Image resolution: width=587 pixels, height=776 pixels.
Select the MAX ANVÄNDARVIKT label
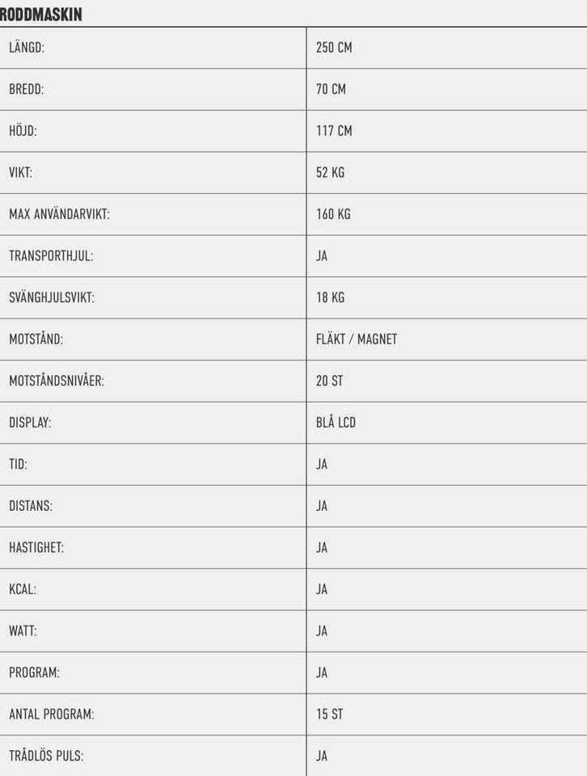pyautogui.click(x=59, y=215)
